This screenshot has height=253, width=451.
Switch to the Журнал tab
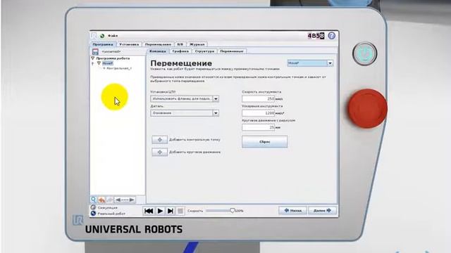click(197, 44)
